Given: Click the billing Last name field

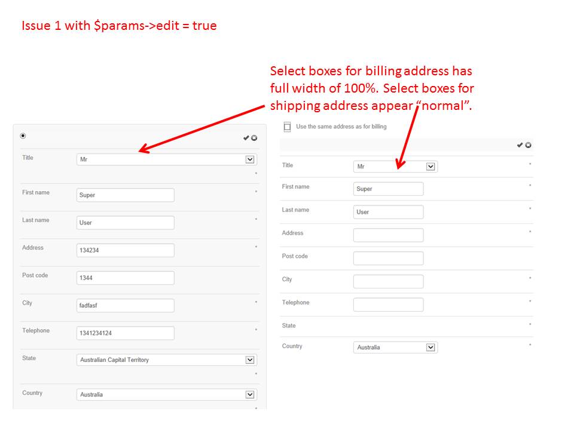Looking at the screenshot, I should click(126, 223).
